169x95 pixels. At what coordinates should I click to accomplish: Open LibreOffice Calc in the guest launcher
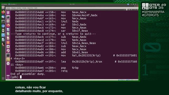[x=8, y=34]
